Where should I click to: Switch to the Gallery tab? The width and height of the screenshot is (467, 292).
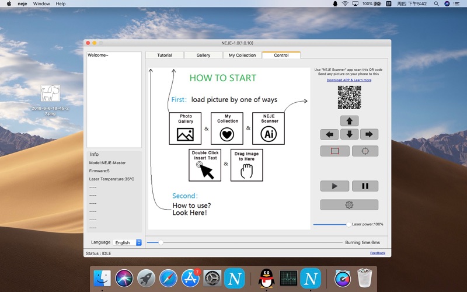(x=203, y=55)
